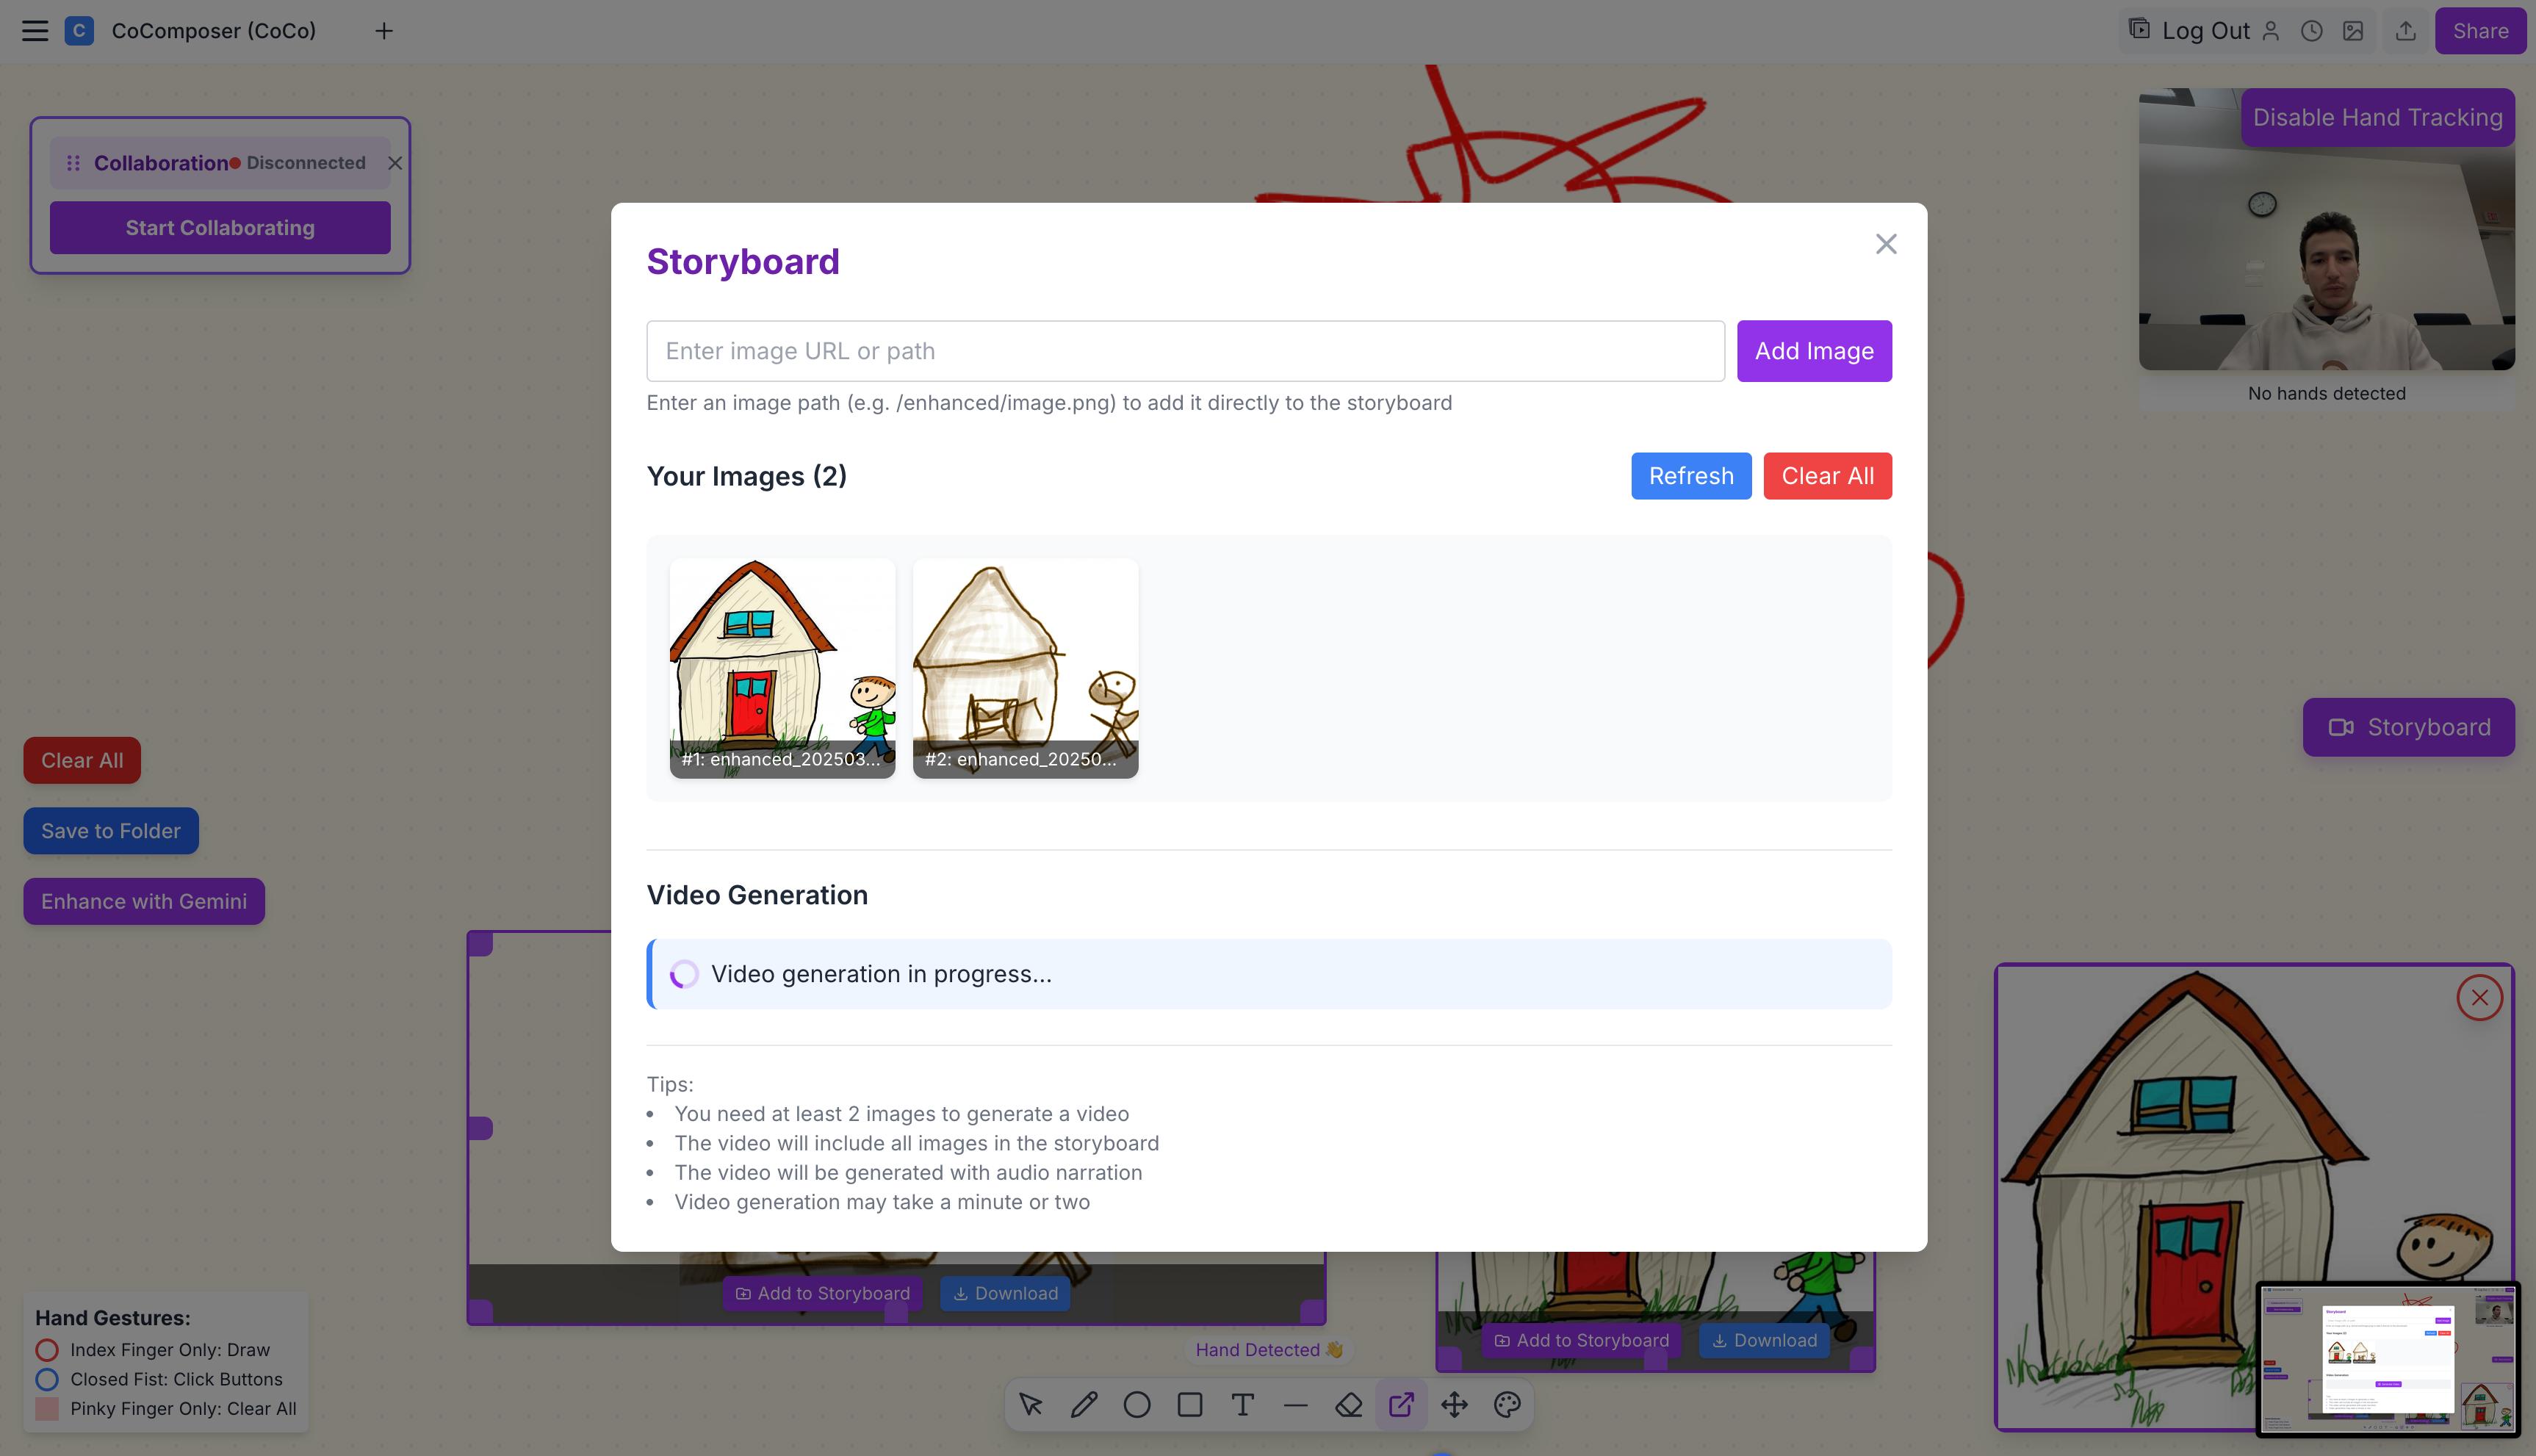Click image URL input field

pos(1185,351)
